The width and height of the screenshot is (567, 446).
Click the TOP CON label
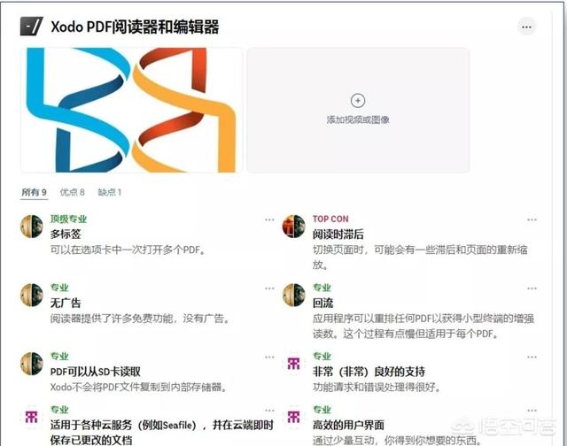(330, 219)
